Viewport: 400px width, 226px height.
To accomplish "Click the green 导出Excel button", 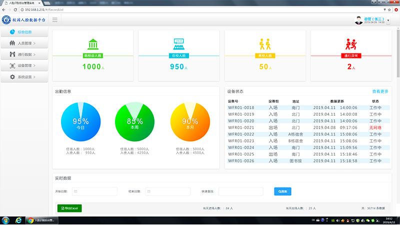I will [69, 208].
